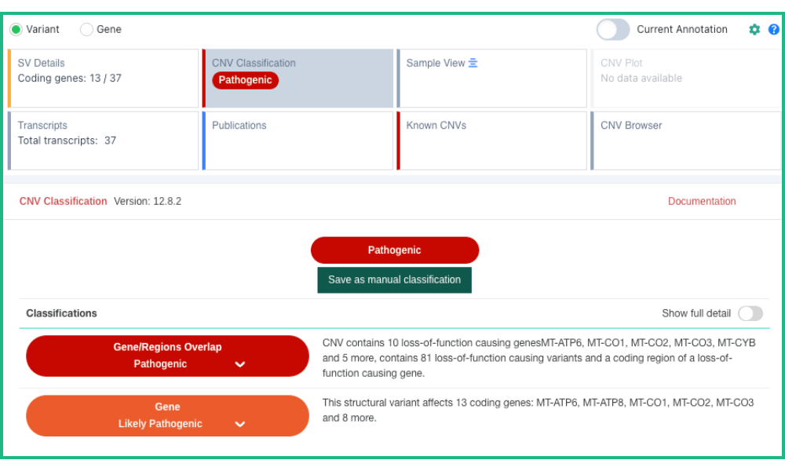
Task: Select the Gene radio button
Action: 87,30
